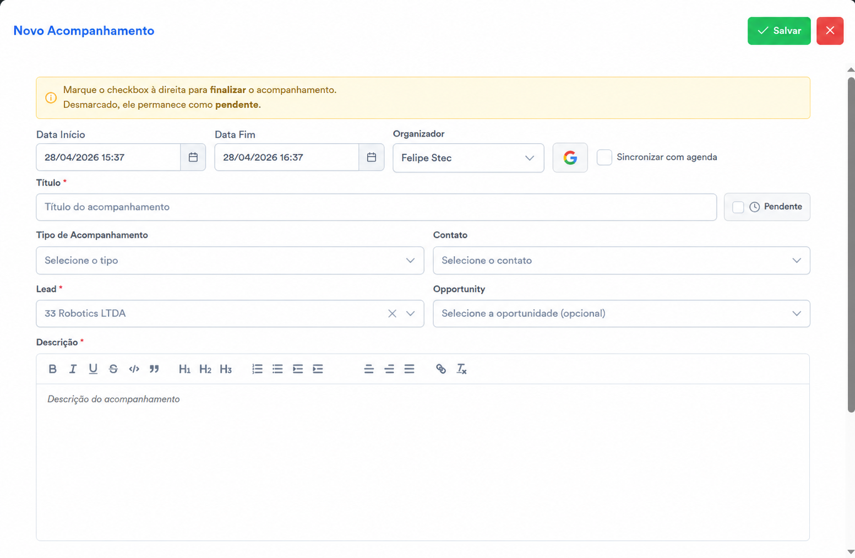
Task: Check the Pendente checkbox to finalize
Action: (x=738, y=207)
